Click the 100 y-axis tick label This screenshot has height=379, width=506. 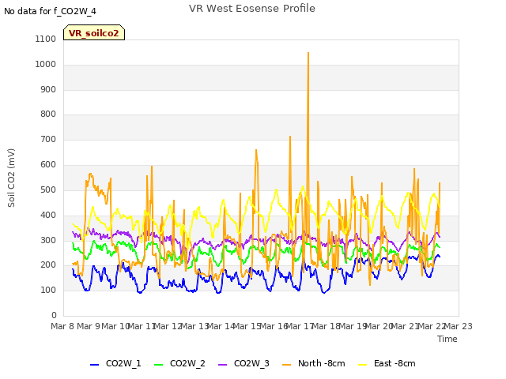tap(48, 290)
